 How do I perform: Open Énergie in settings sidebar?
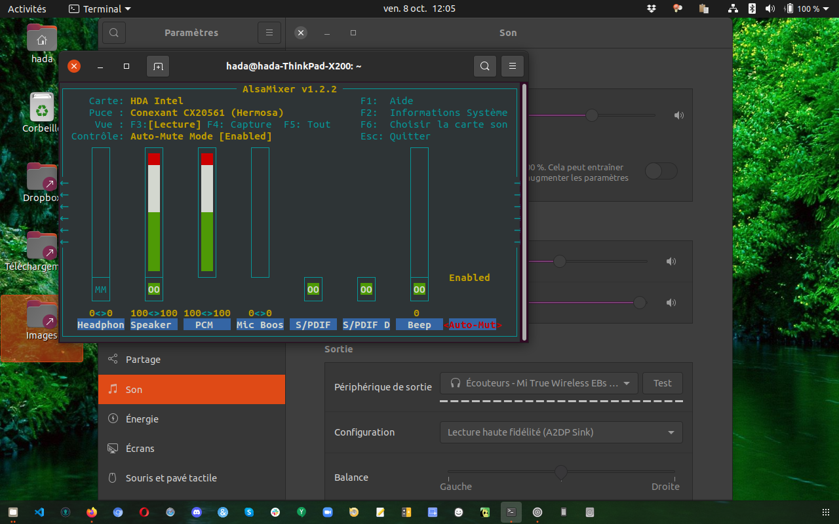pos(191,419)
